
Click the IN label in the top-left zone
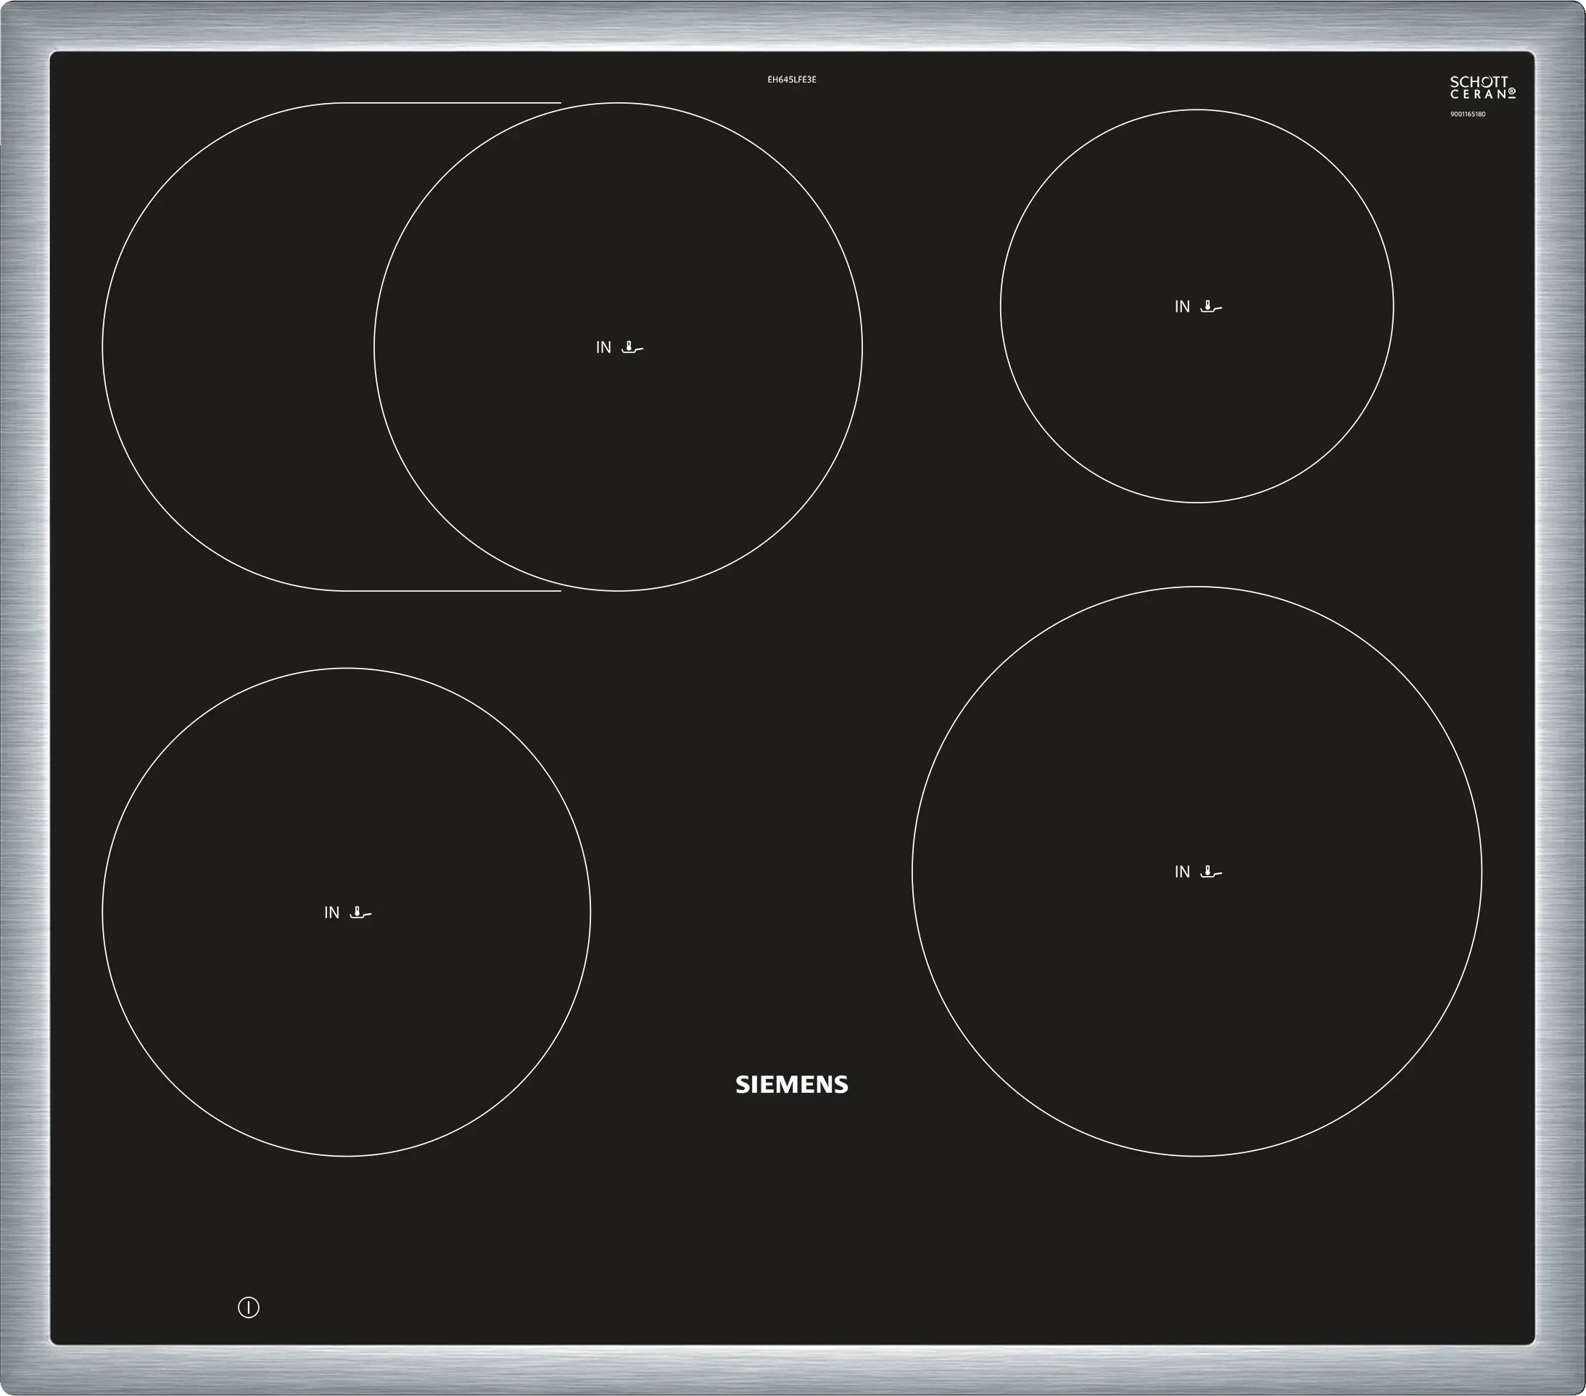[x=603, y=347]
